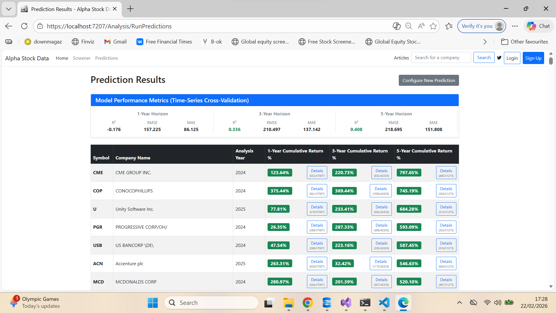Open Predictions nav item
The width and height of the screenshot is (556, 313).
[107, 58]
